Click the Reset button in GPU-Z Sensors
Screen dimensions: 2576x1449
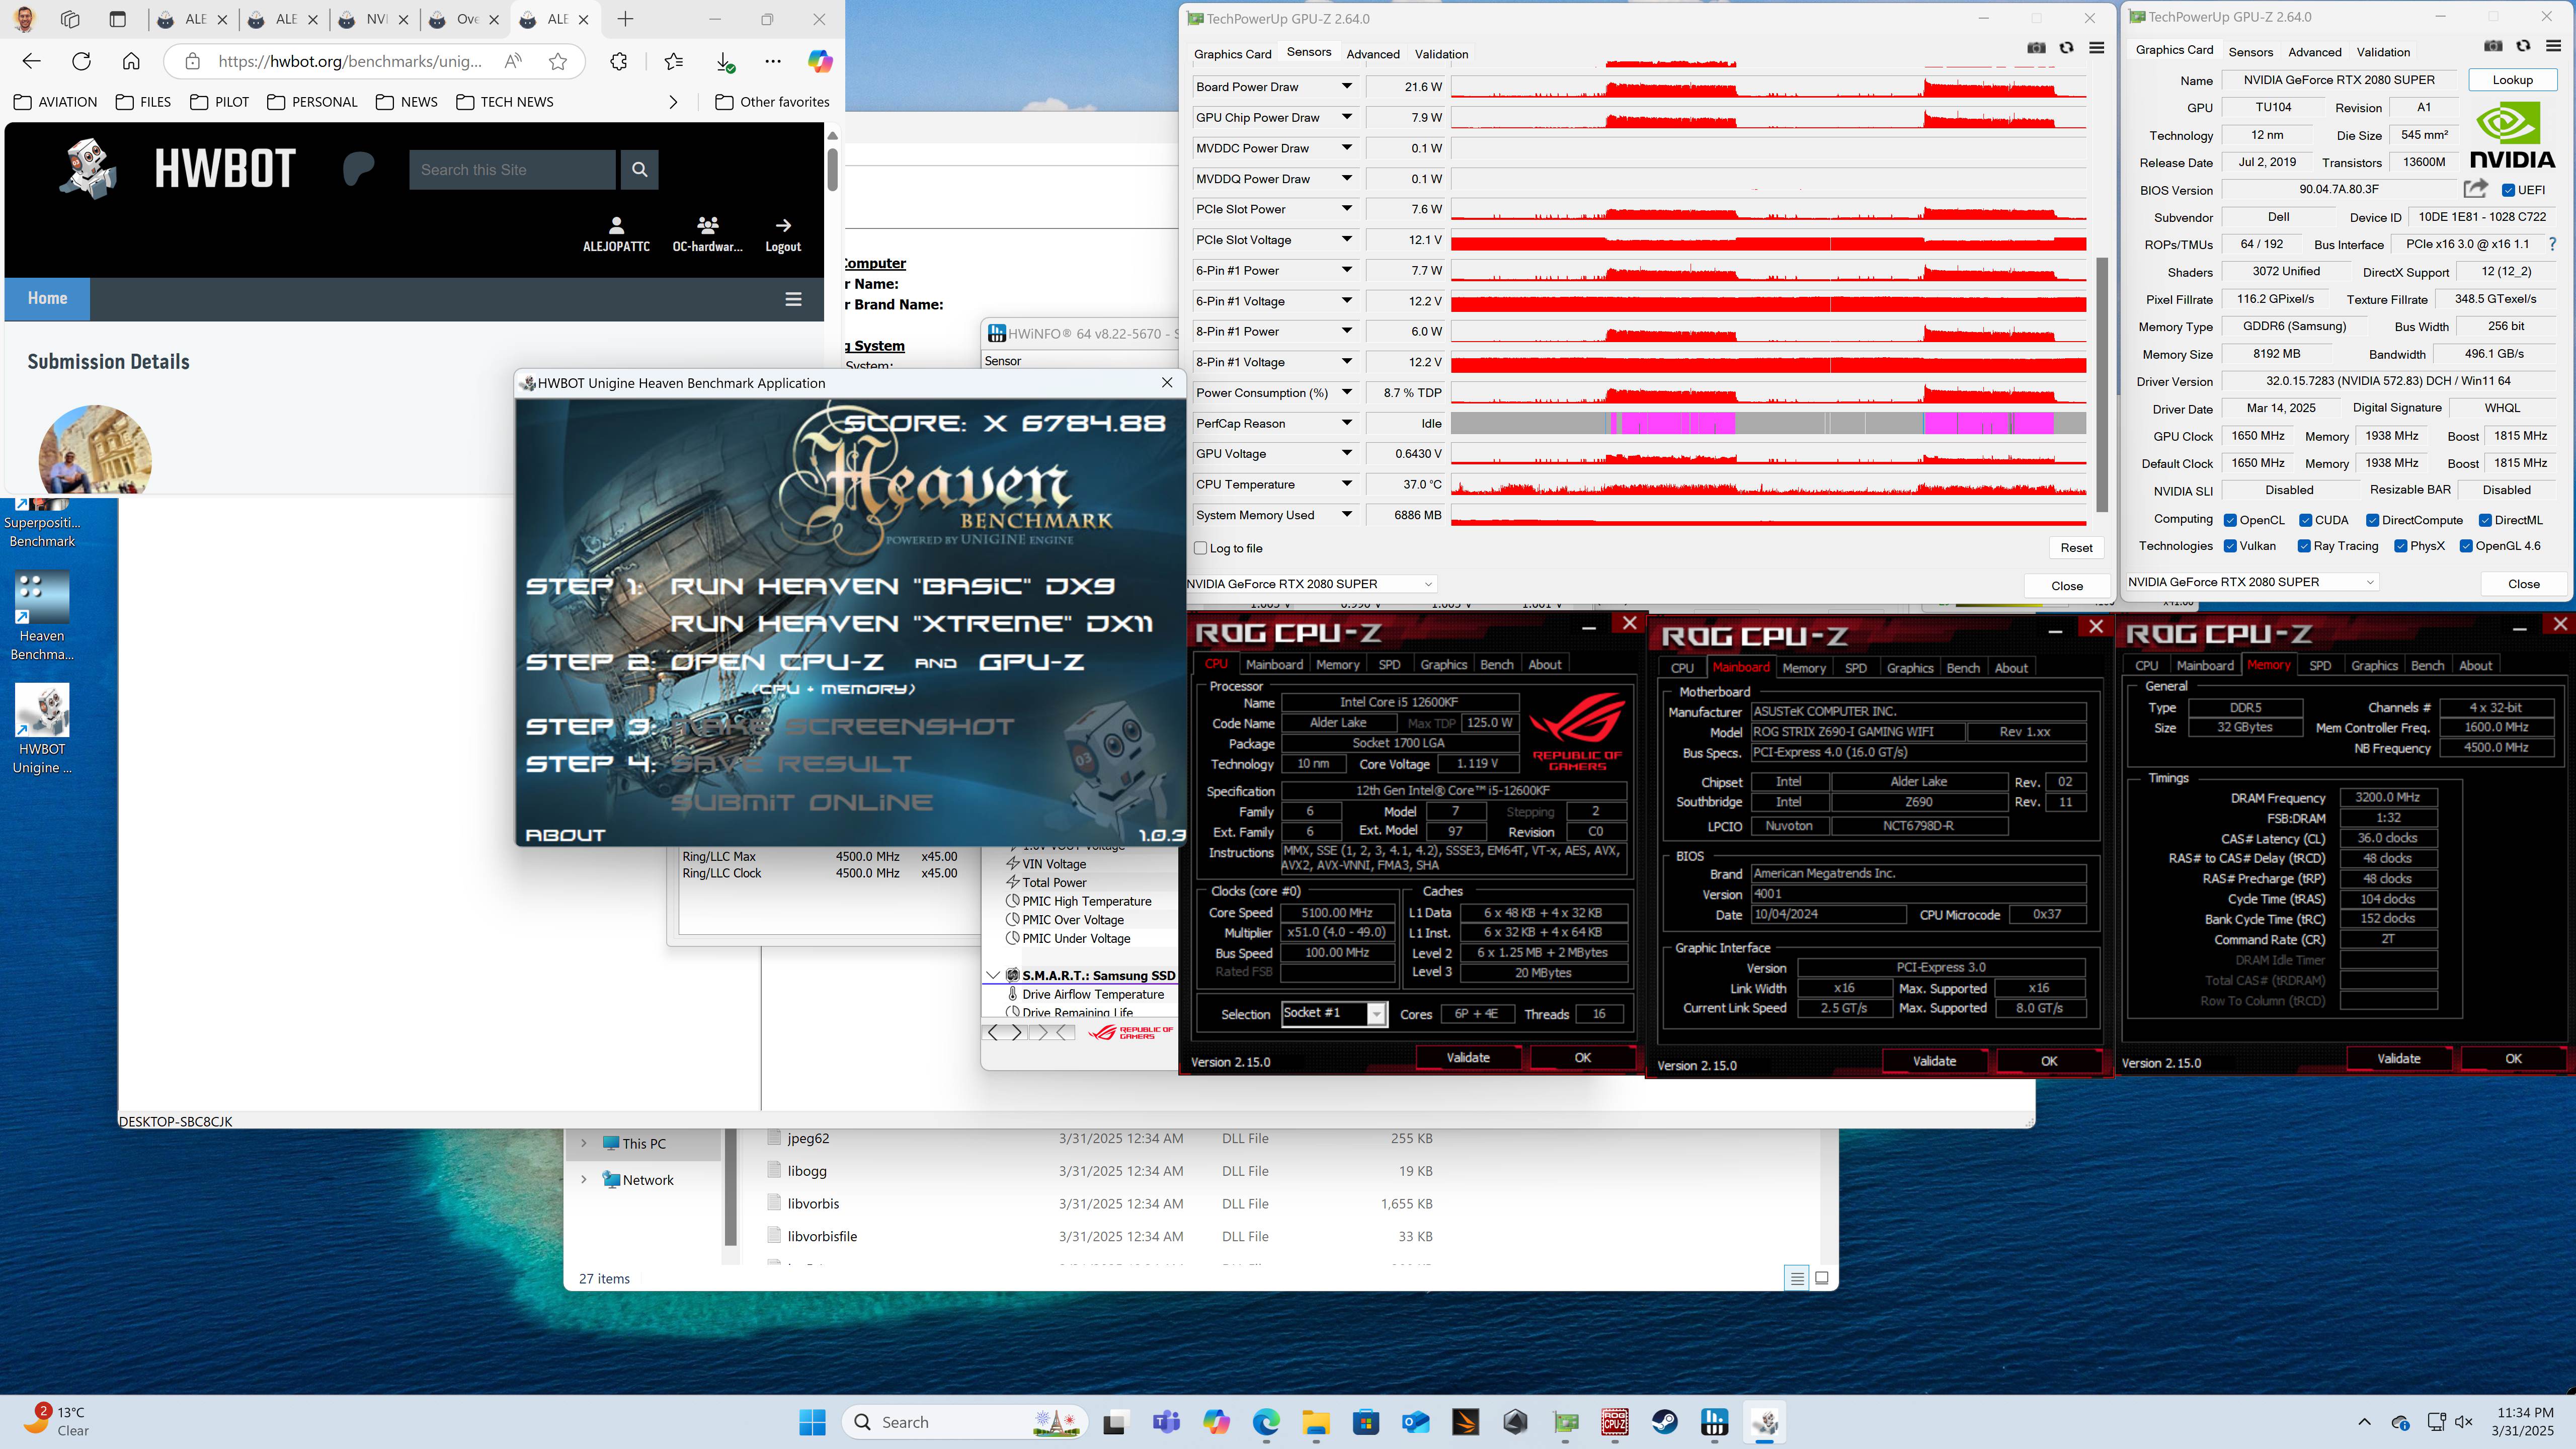2076,548
